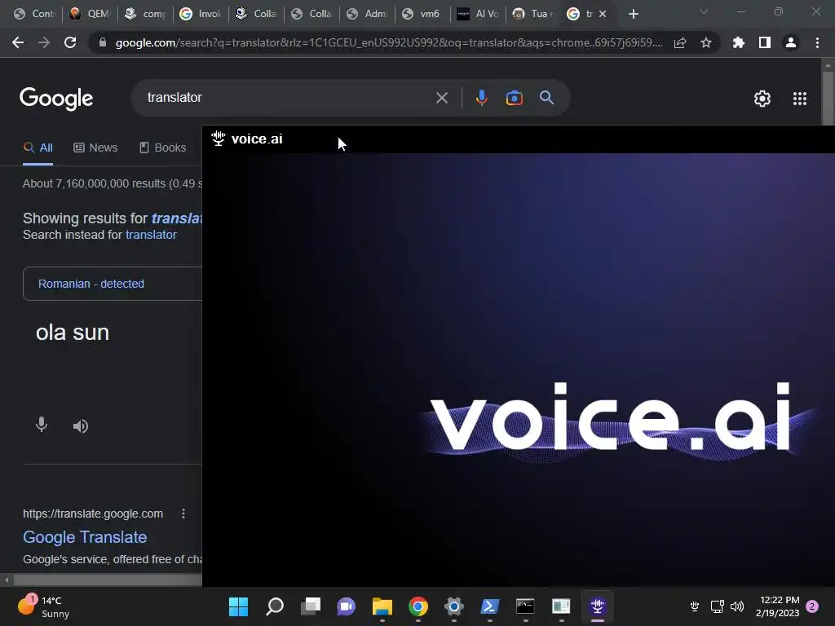
Task: Open Task View on the taskbar
Action: (x=311, y=606)
